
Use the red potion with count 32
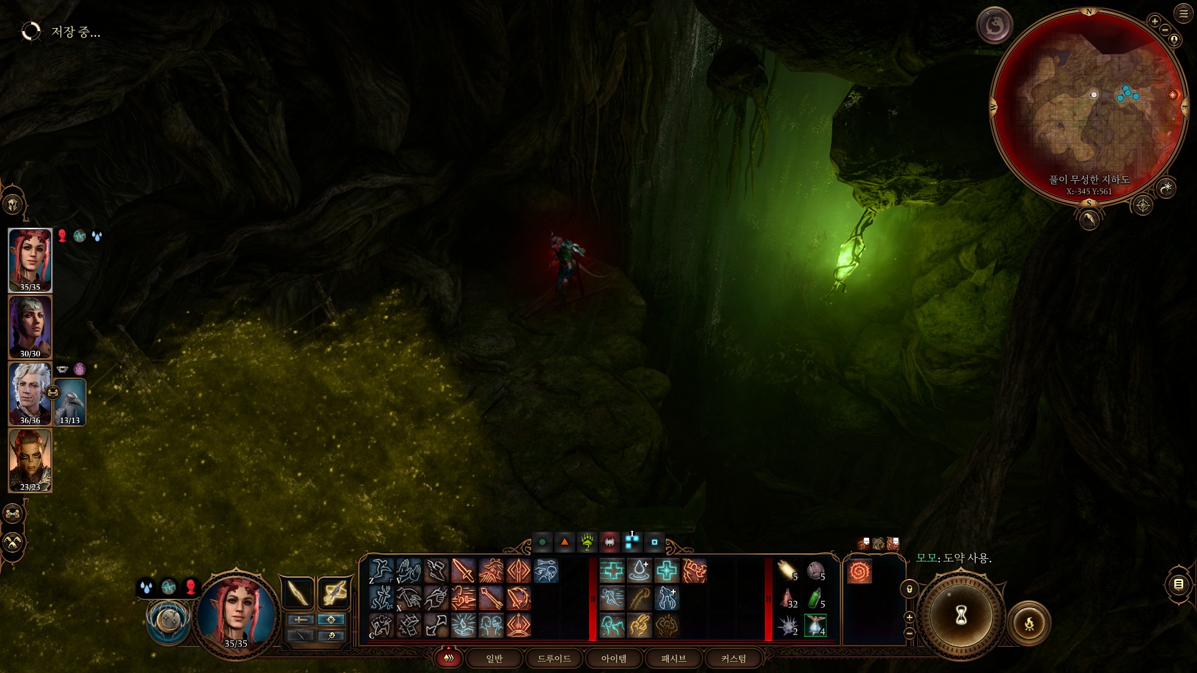787,598
